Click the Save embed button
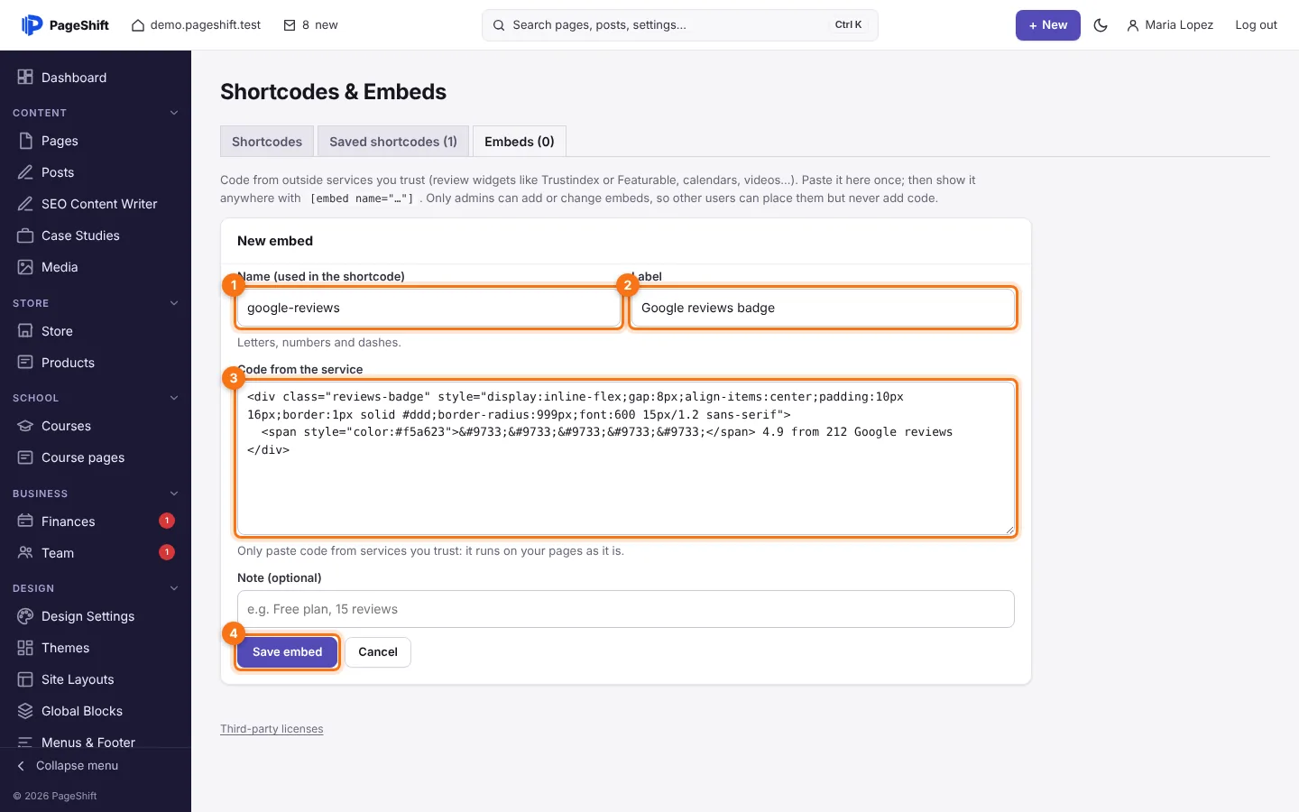 point(287,652)
